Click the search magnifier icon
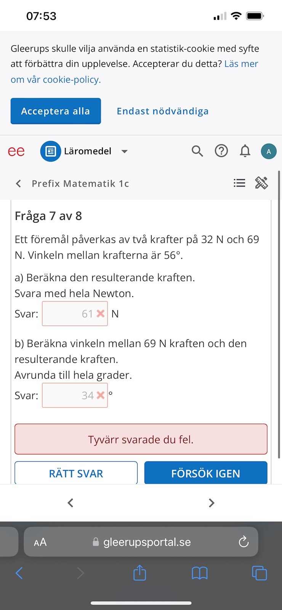The height and width of the screenshot is (610, 282). 197,151
